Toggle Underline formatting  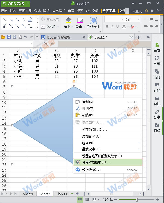(x=118, y=27)
